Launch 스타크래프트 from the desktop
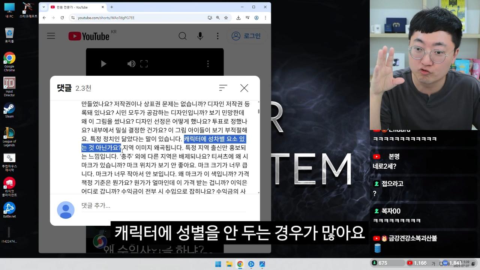 pyautogui.click(x=28, y=7)
